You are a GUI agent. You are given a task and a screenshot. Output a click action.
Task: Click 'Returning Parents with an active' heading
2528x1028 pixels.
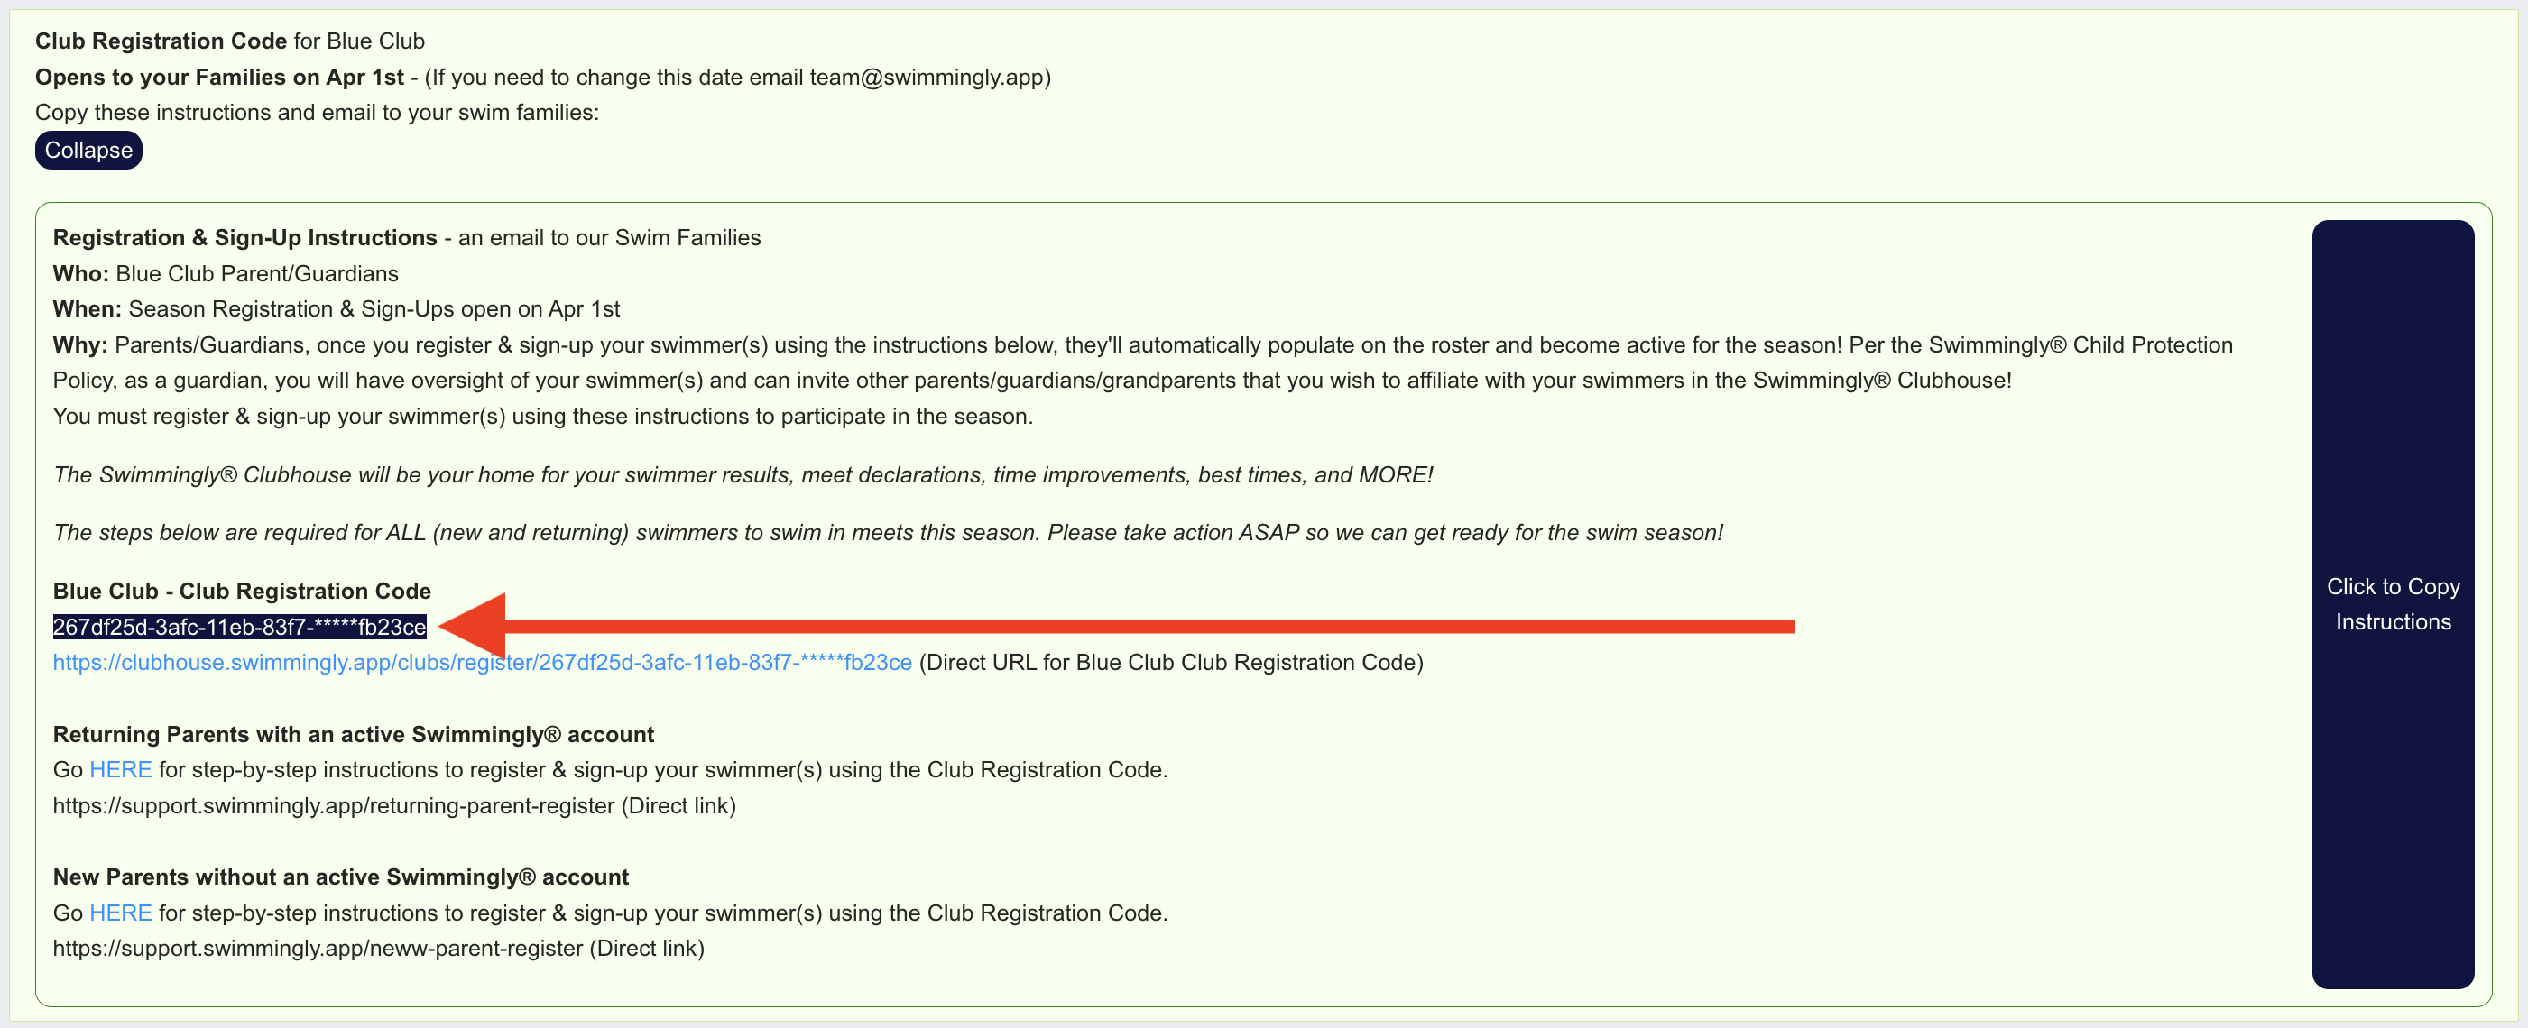coord(354,735)
